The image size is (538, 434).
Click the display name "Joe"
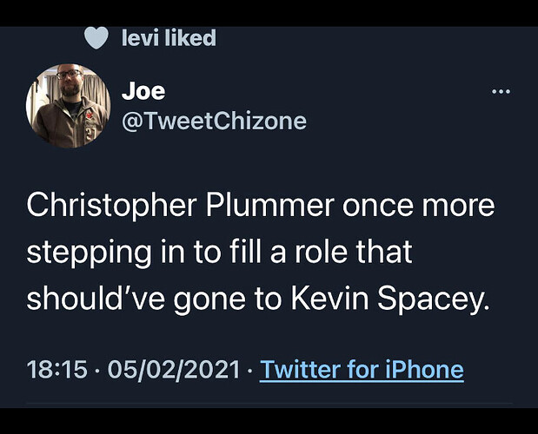pyautogui.click(x=143, y=90)
